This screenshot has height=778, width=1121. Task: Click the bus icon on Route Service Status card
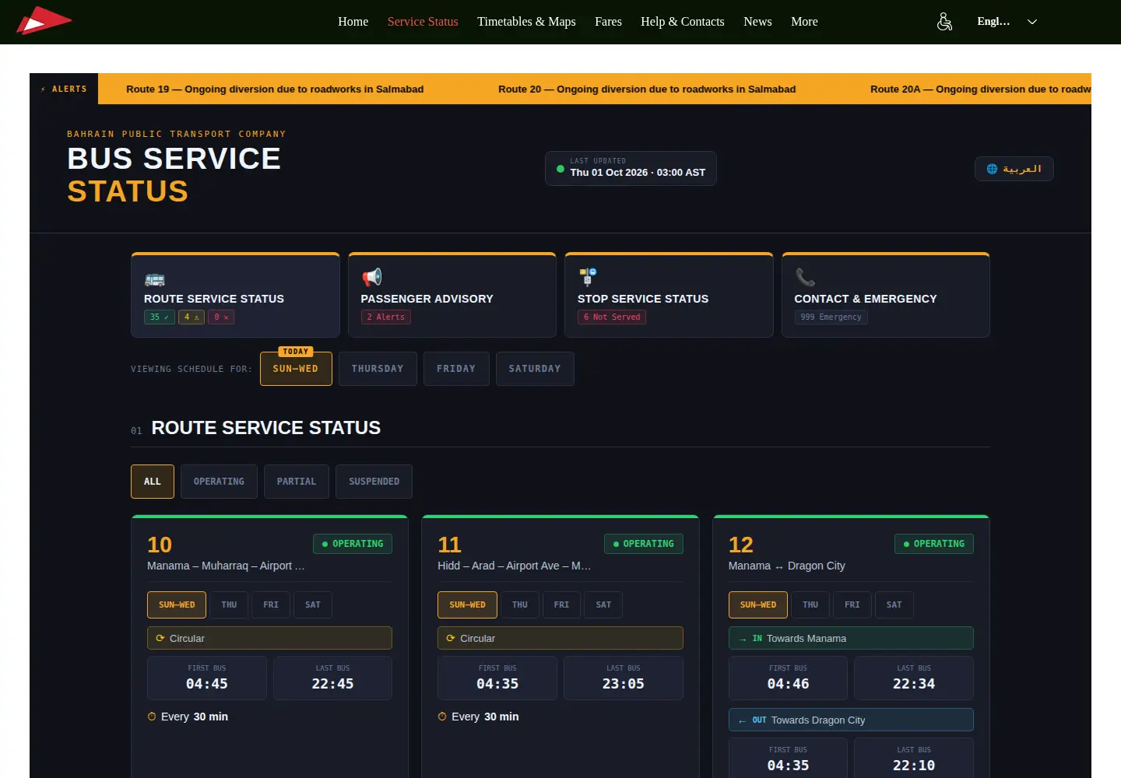pos(154,279)
